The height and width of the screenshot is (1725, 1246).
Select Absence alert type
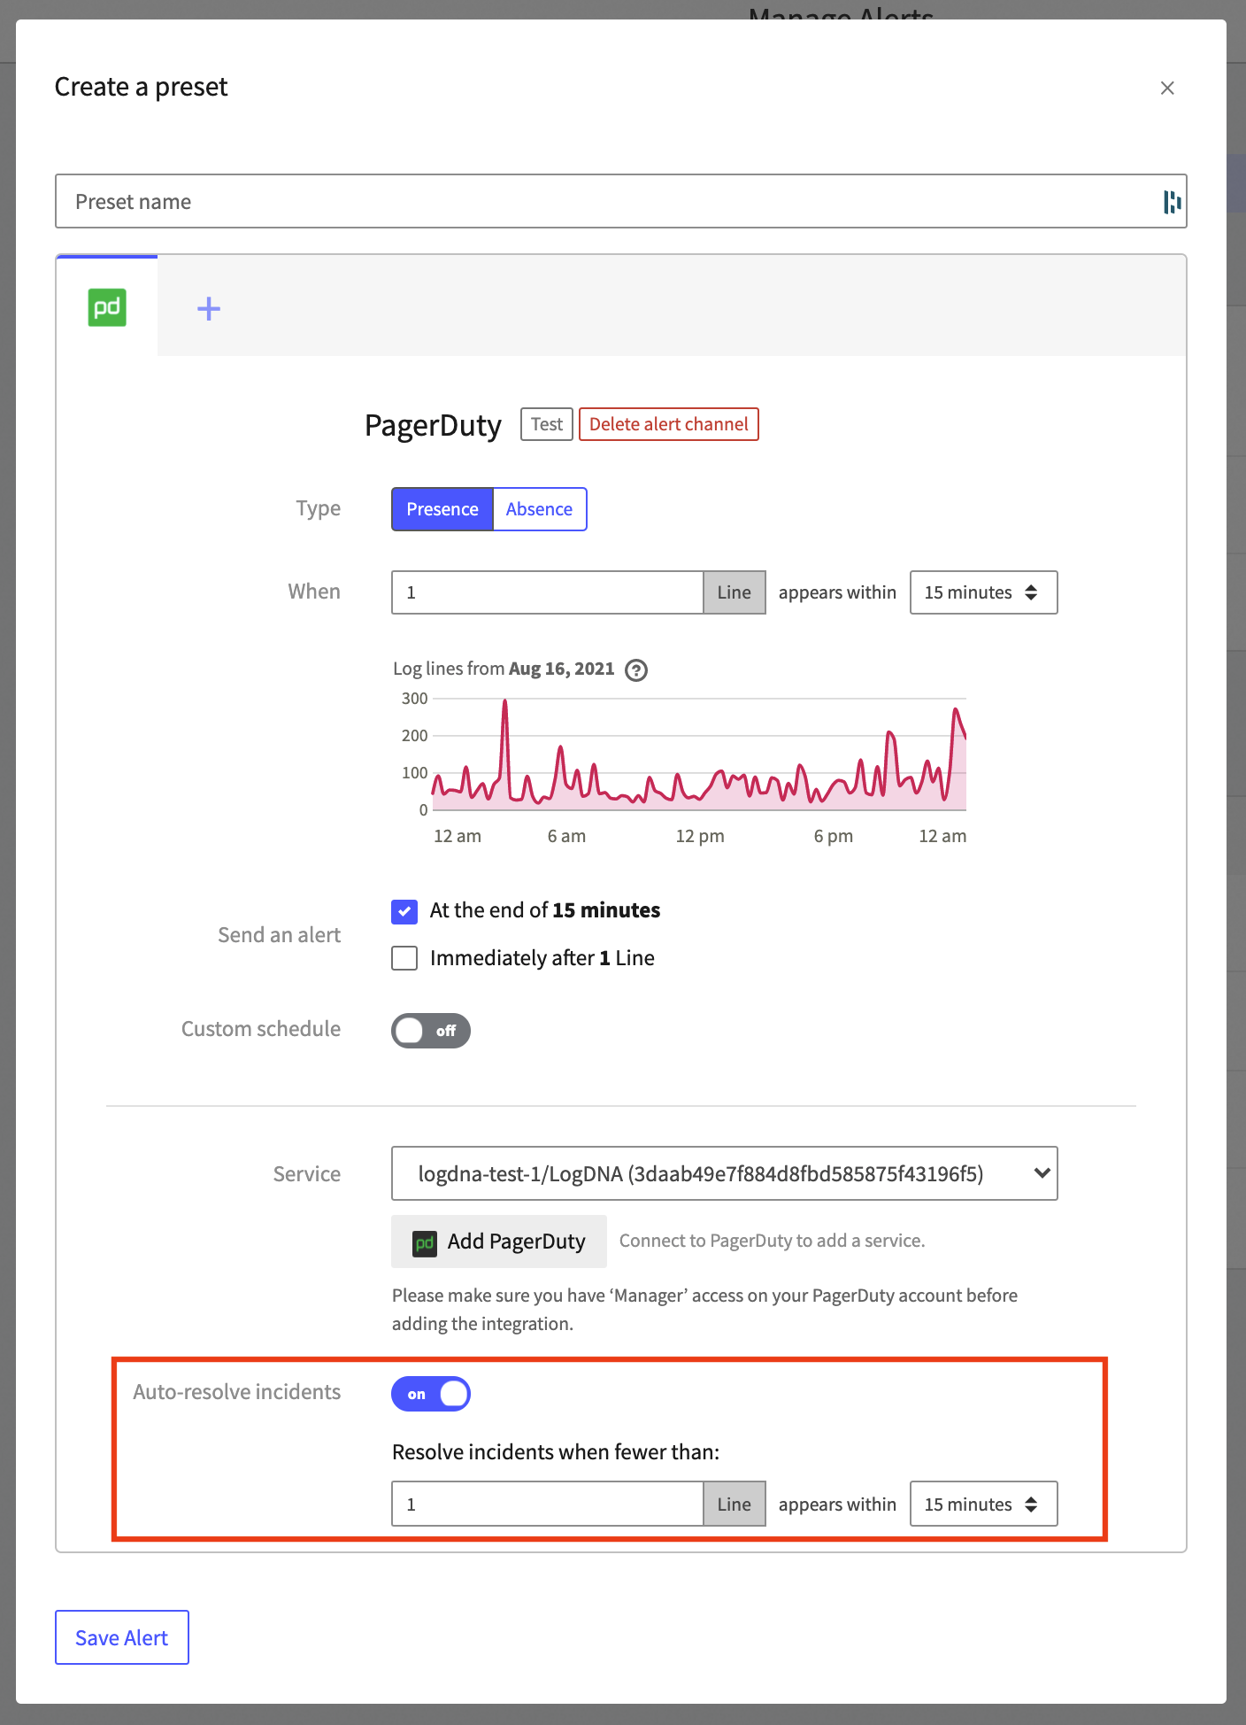coord(539,509)
